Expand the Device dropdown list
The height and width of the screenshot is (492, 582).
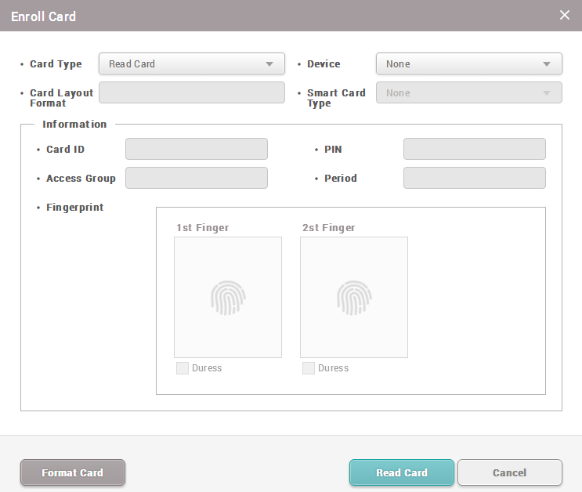click(468, 64)
